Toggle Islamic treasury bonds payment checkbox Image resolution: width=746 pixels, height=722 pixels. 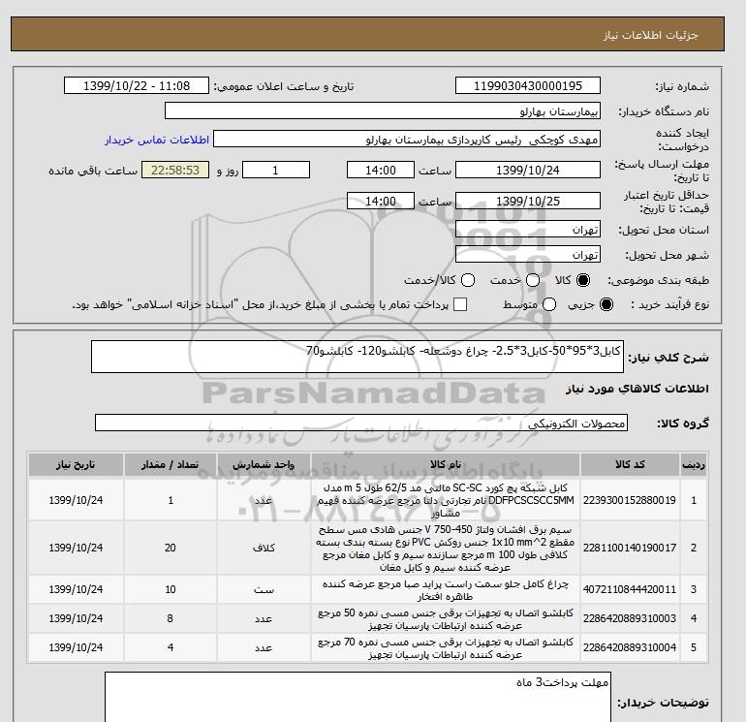460,304
